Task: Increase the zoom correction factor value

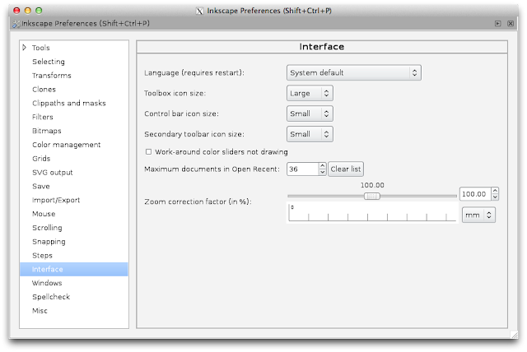Action: point(495,191)
